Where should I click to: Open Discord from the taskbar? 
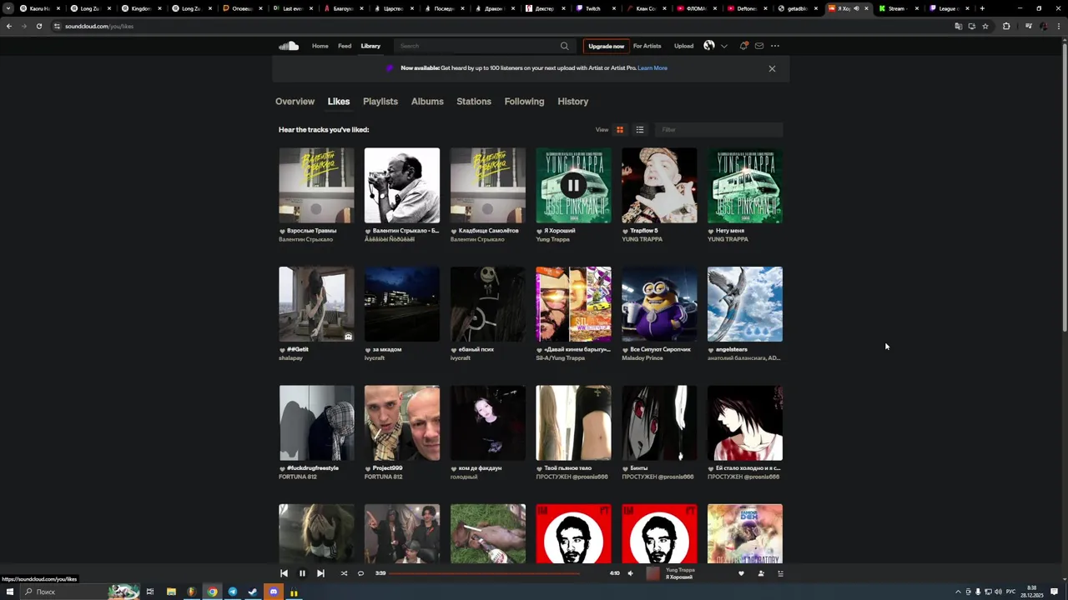[273, 592]
